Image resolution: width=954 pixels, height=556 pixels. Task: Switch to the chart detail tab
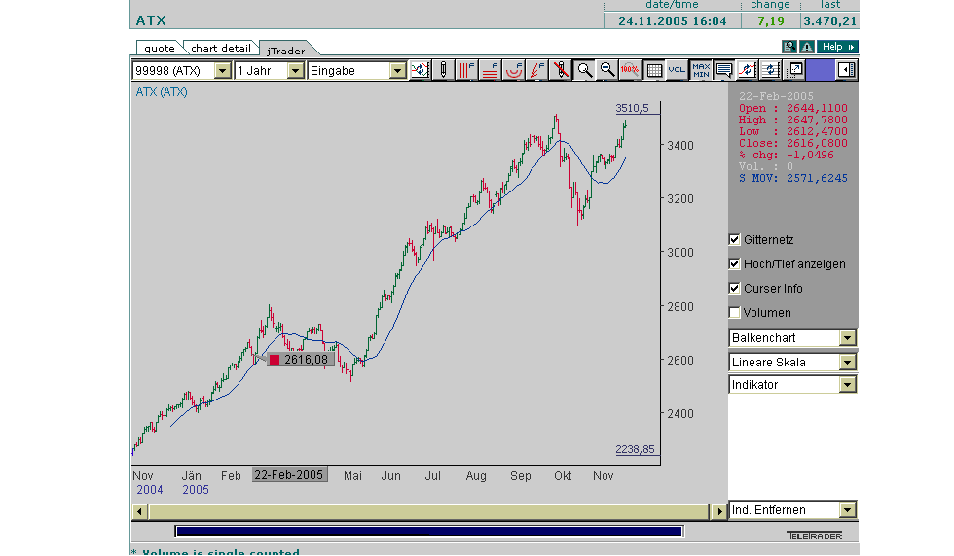[220, 49]
